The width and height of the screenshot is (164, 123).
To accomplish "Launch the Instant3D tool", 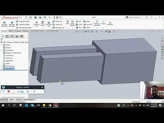I will click(x=110, y=23).
